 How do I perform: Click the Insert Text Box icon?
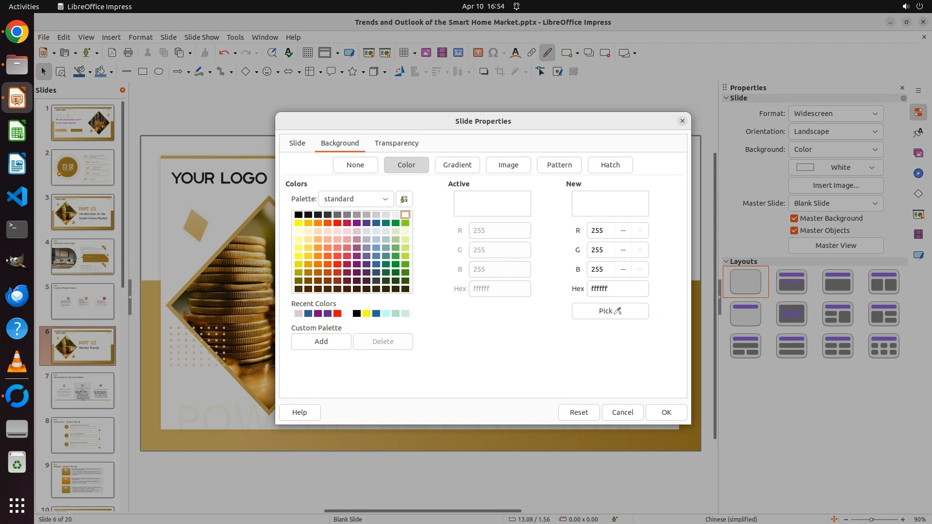(478, 53)
